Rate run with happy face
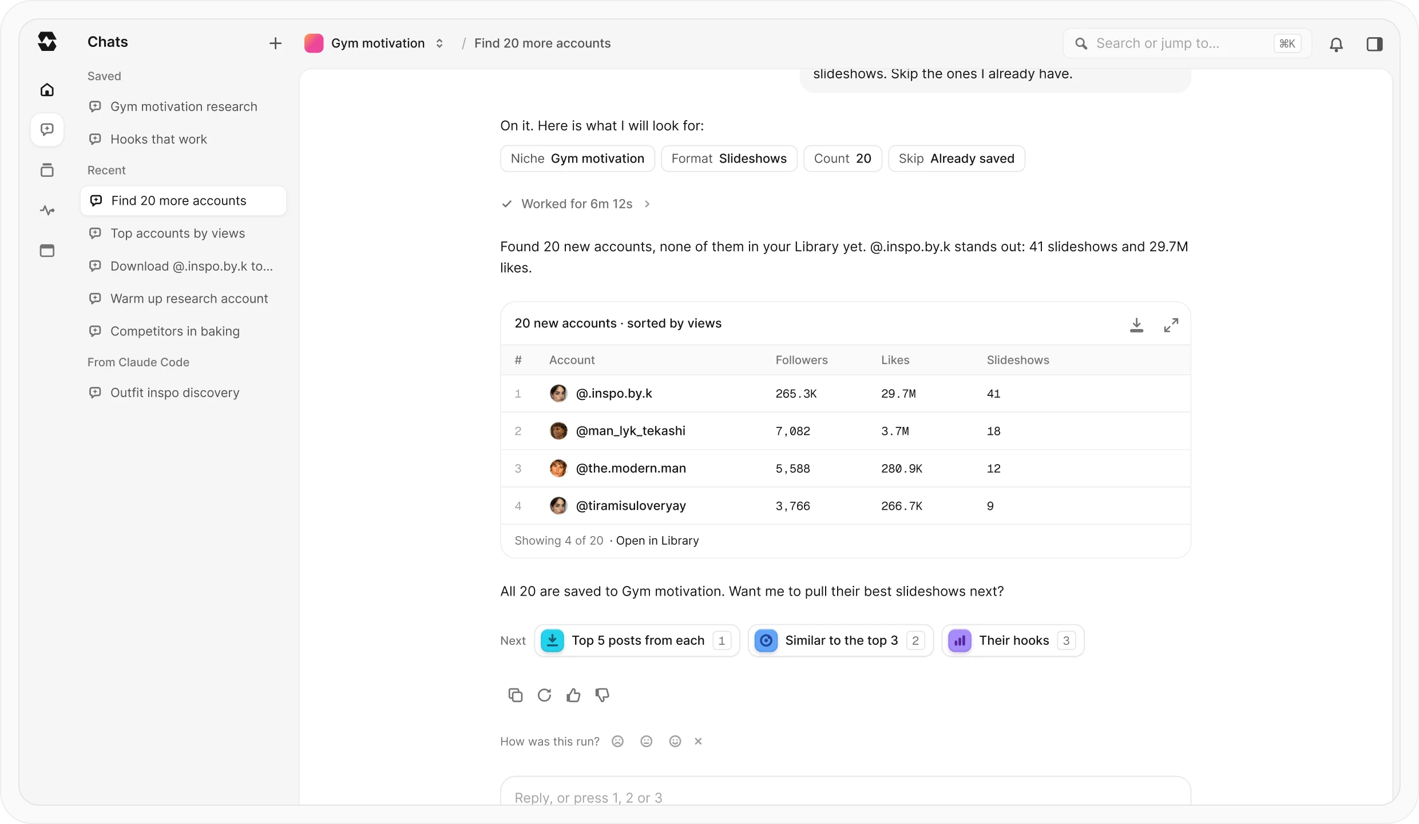The height and width of the screenshot is (824, 1419). click(675, 741)
